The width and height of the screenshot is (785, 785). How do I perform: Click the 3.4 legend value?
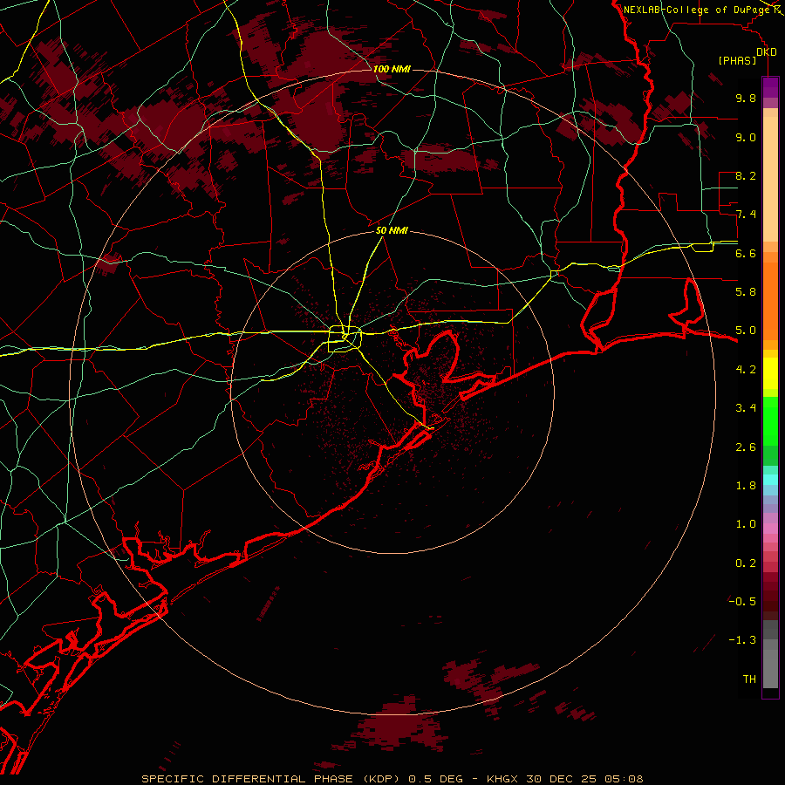point(746,408)
